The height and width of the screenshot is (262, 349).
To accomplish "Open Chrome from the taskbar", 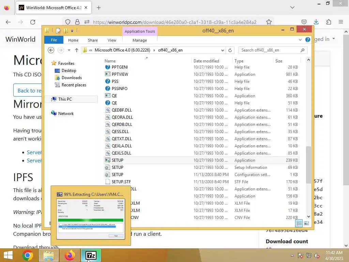I will pos(28,255).
